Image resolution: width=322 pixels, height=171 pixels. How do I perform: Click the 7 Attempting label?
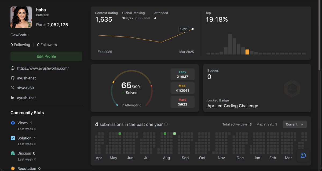(x=131, y=105)
